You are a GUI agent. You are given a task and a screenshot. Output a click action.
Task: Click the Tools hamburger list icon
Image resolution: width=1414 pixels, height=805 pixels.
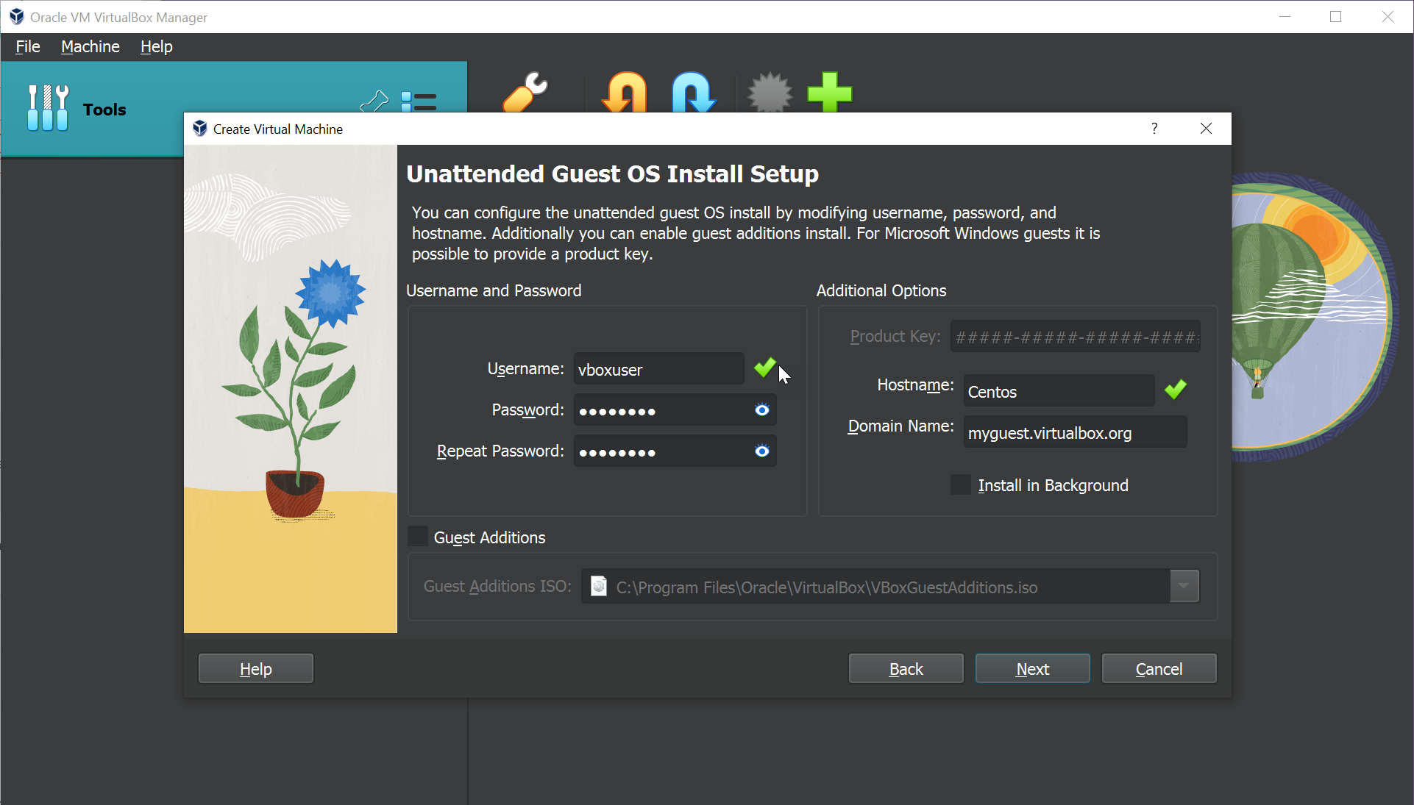click(419, 103)
